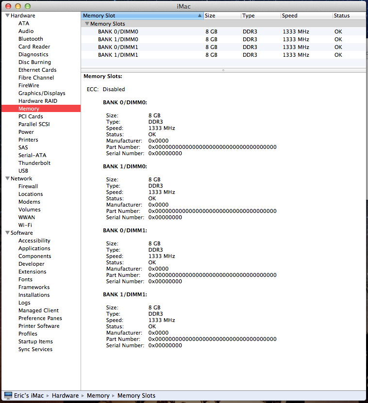
Task: Toggle sort arrow on Memory Slot column
Action: [200, 16]
